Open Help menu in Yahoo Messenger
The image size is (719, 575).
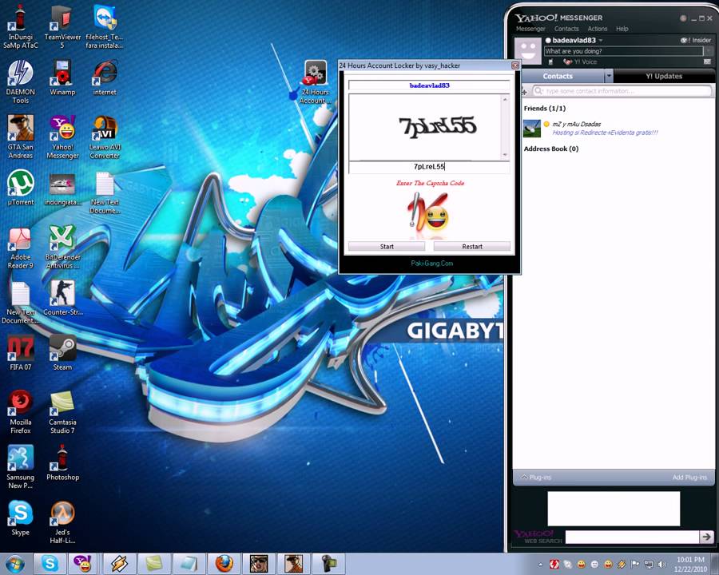coord(622,29)
